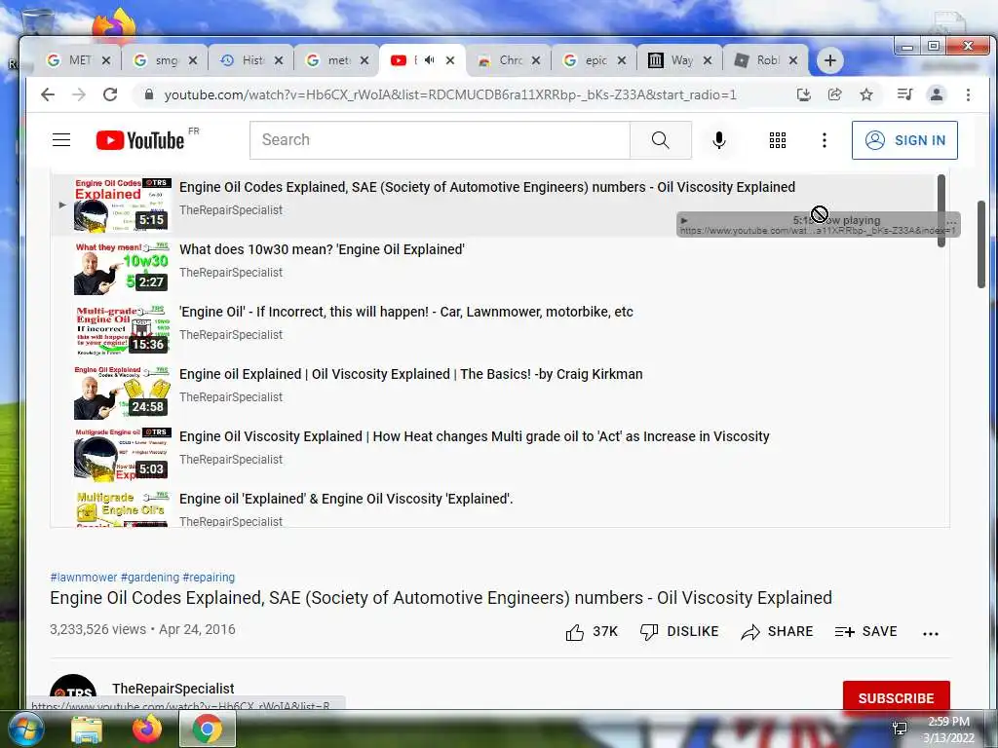This screenshot has width=998, height=748.
Task: View site info lock icon
Action: pos(149,94)
